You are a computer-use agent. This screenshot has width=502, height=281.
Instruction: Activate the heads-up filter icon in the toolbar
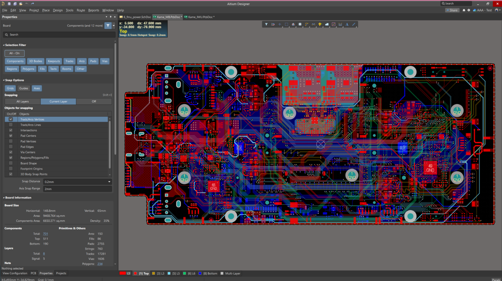(266, 24)
